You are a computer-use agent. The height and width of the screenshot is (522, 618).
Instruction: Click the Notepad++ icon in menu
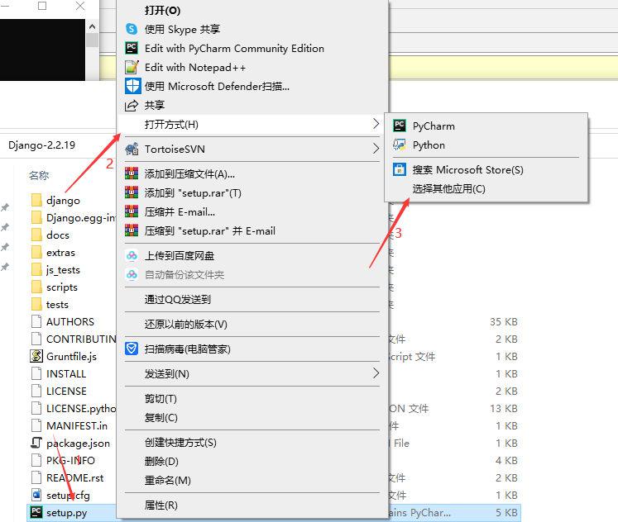[x=132, y=67]
